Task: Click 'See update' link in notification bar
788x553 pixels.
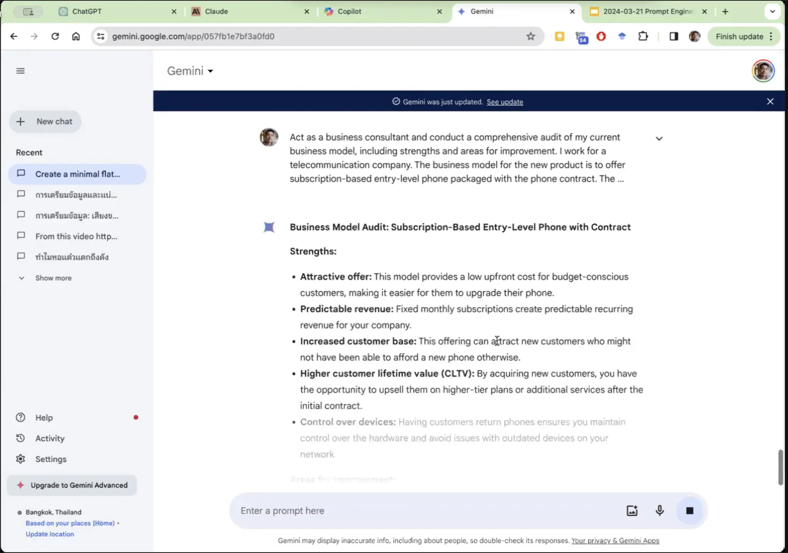Action: coord(505,101)
